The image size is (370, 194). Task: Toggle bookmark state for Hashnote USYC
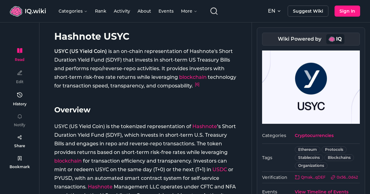(x=19, y=161)
